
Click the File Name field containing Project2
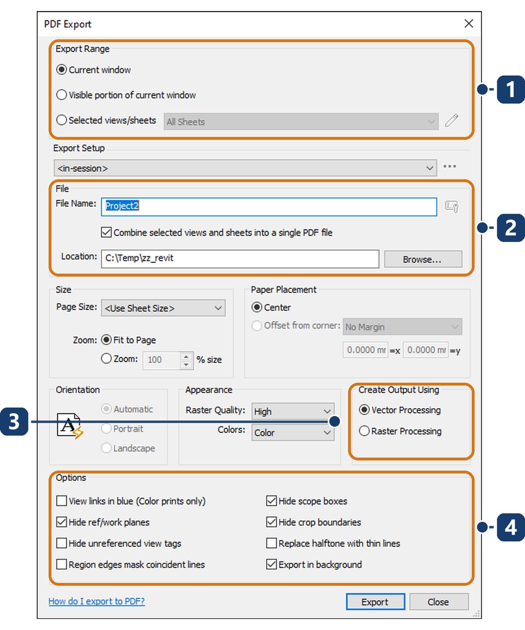point(269,207)
